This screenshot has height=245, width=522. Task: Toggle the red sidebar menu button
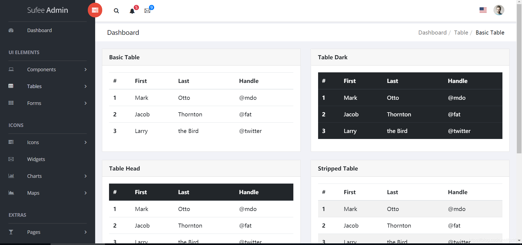tap(95, 10)
